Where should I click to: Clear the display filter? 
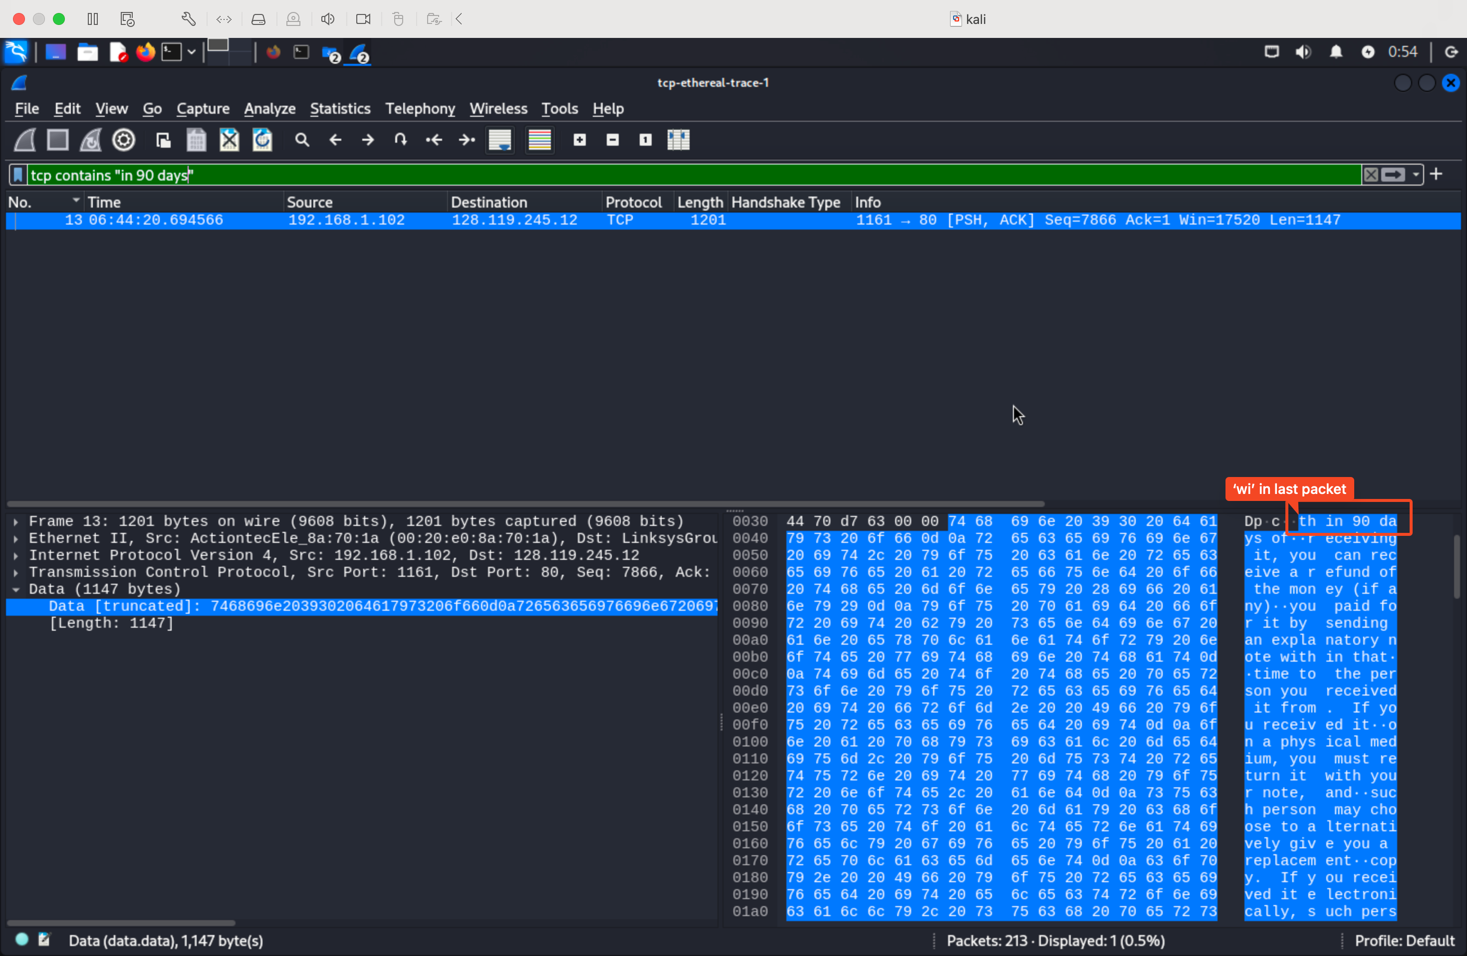(x=1370, y=175)
